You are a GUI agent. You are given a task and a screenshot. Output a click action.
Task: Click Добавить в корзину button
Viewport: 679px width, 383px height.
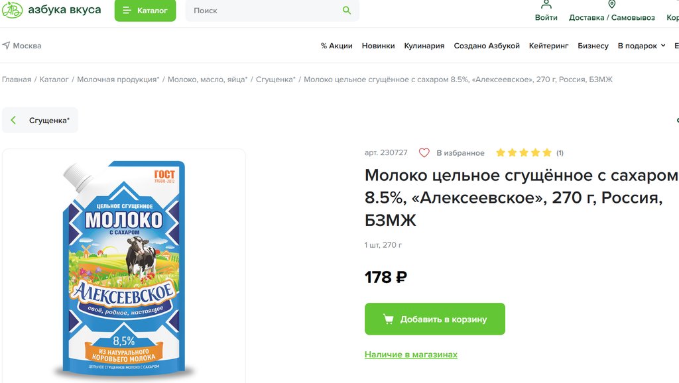pos(435,319)
